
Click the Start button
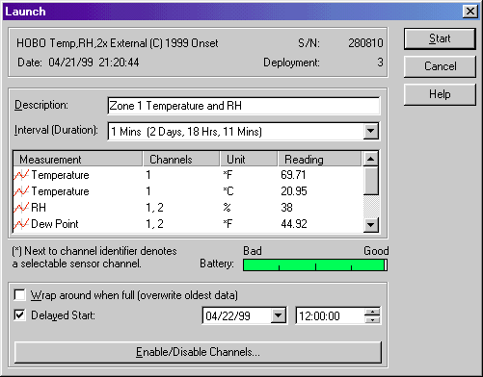440,38
